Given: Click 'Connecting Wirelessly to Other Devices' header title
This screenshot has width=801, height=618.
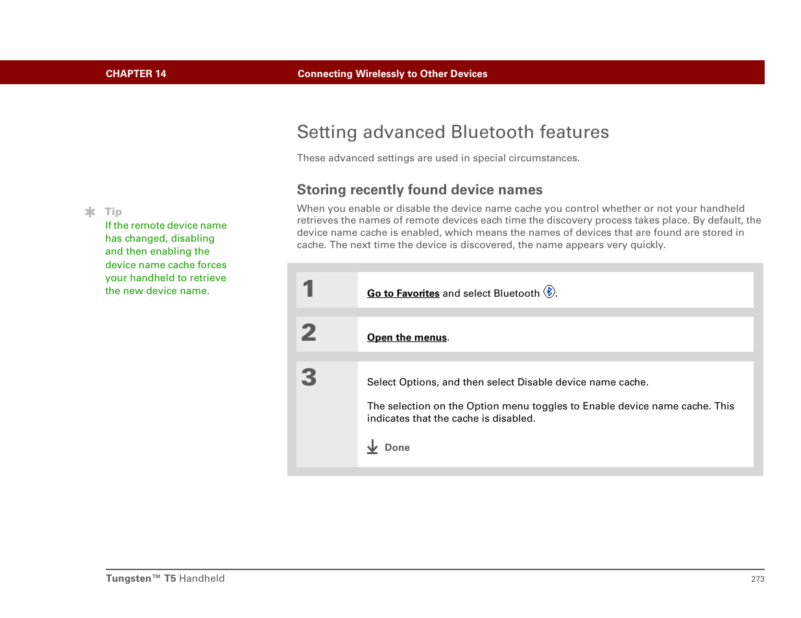Looking at the screenshot, I should click(392, 74).
